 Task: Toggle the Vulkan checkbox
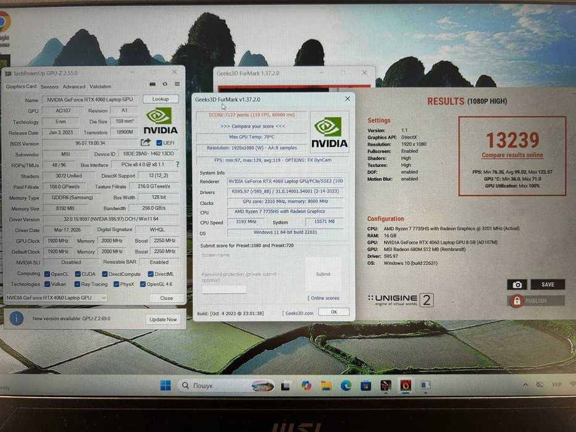pyautogui.click(x=47, y=284)
